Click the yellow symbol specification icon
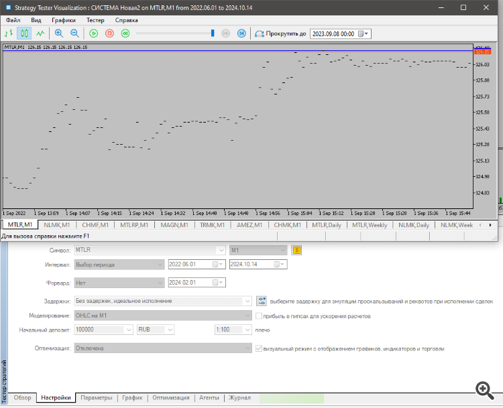This screenshot has height=408, width=503. [296, 250]
